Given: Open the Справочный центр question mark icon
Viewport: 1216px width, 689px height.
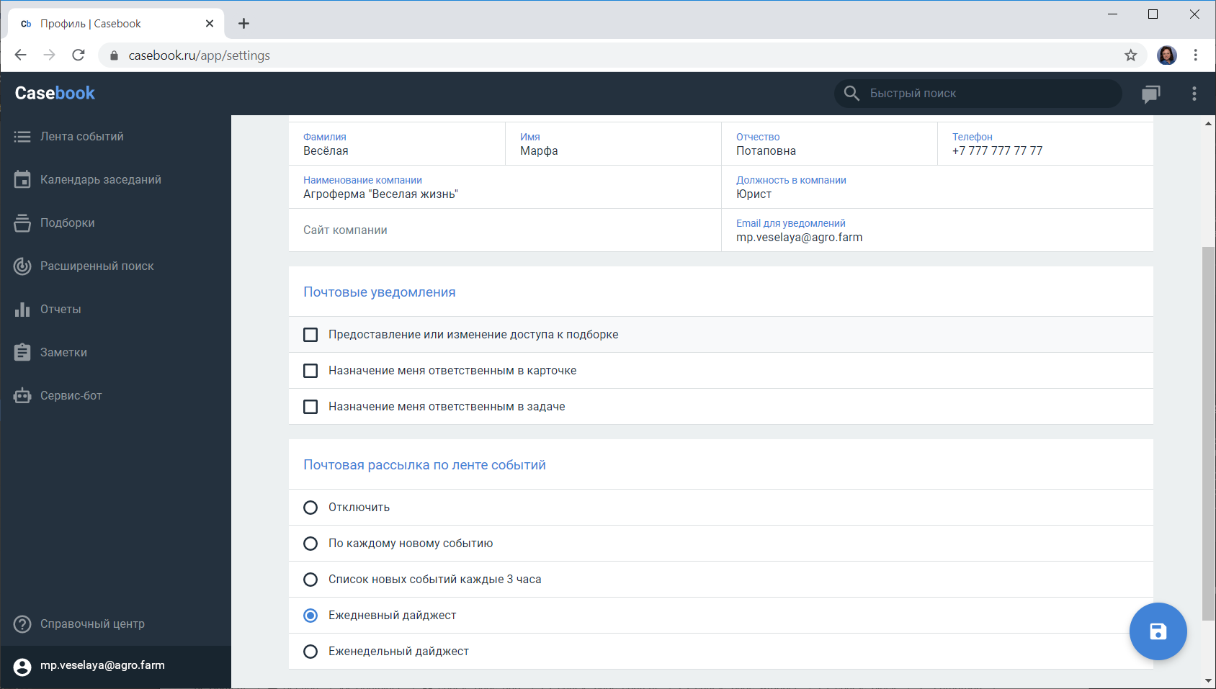Looking at the screenshot, I should (22, 624).
